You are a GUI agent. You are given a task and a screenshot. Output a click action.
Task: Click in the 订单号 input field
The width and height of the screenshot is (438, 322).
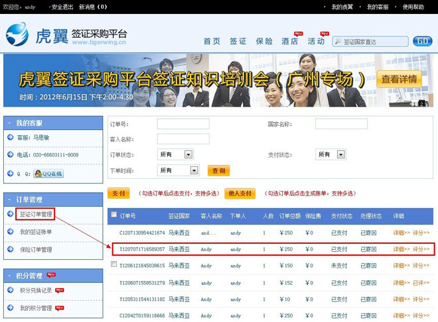tap(183, 124)
